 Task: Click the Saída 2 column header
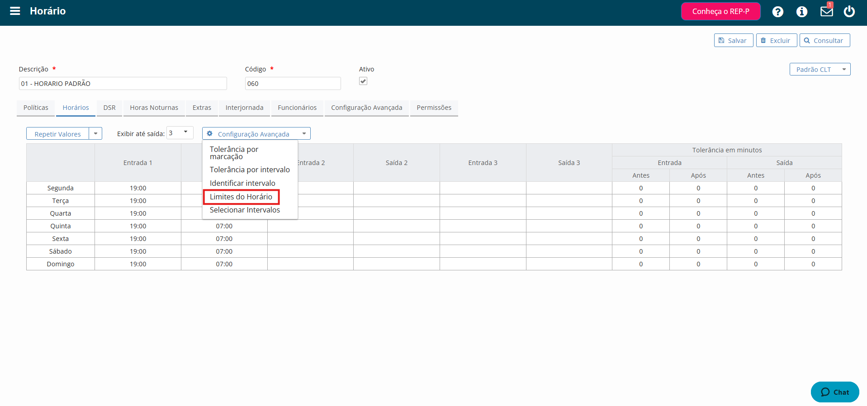tap(397, 163)
